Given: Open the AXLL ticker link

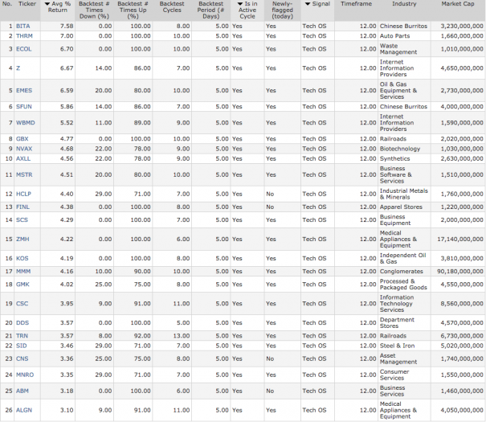Looking at the screenshot, I should click(23, 159).
